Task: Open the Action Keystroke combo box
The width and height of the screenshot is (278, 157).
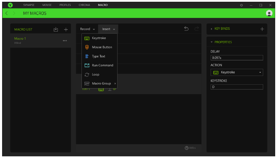Action: (x=237, y=72)
